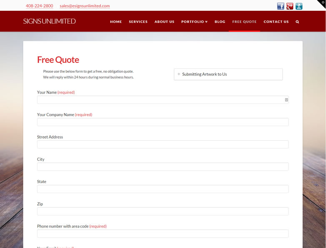Click the Free Quote navigation tab
Image resolution: width=326 pixels, height=248 pixels.
(244, 22)
